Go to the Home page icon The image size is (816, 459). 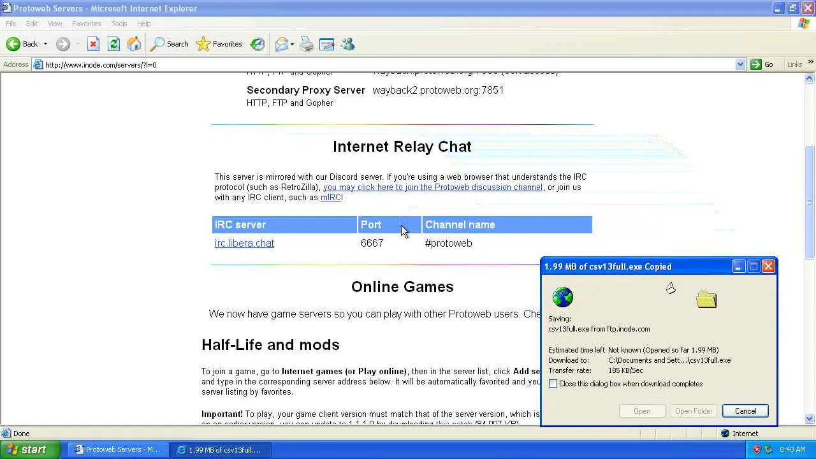pos(134,44)
